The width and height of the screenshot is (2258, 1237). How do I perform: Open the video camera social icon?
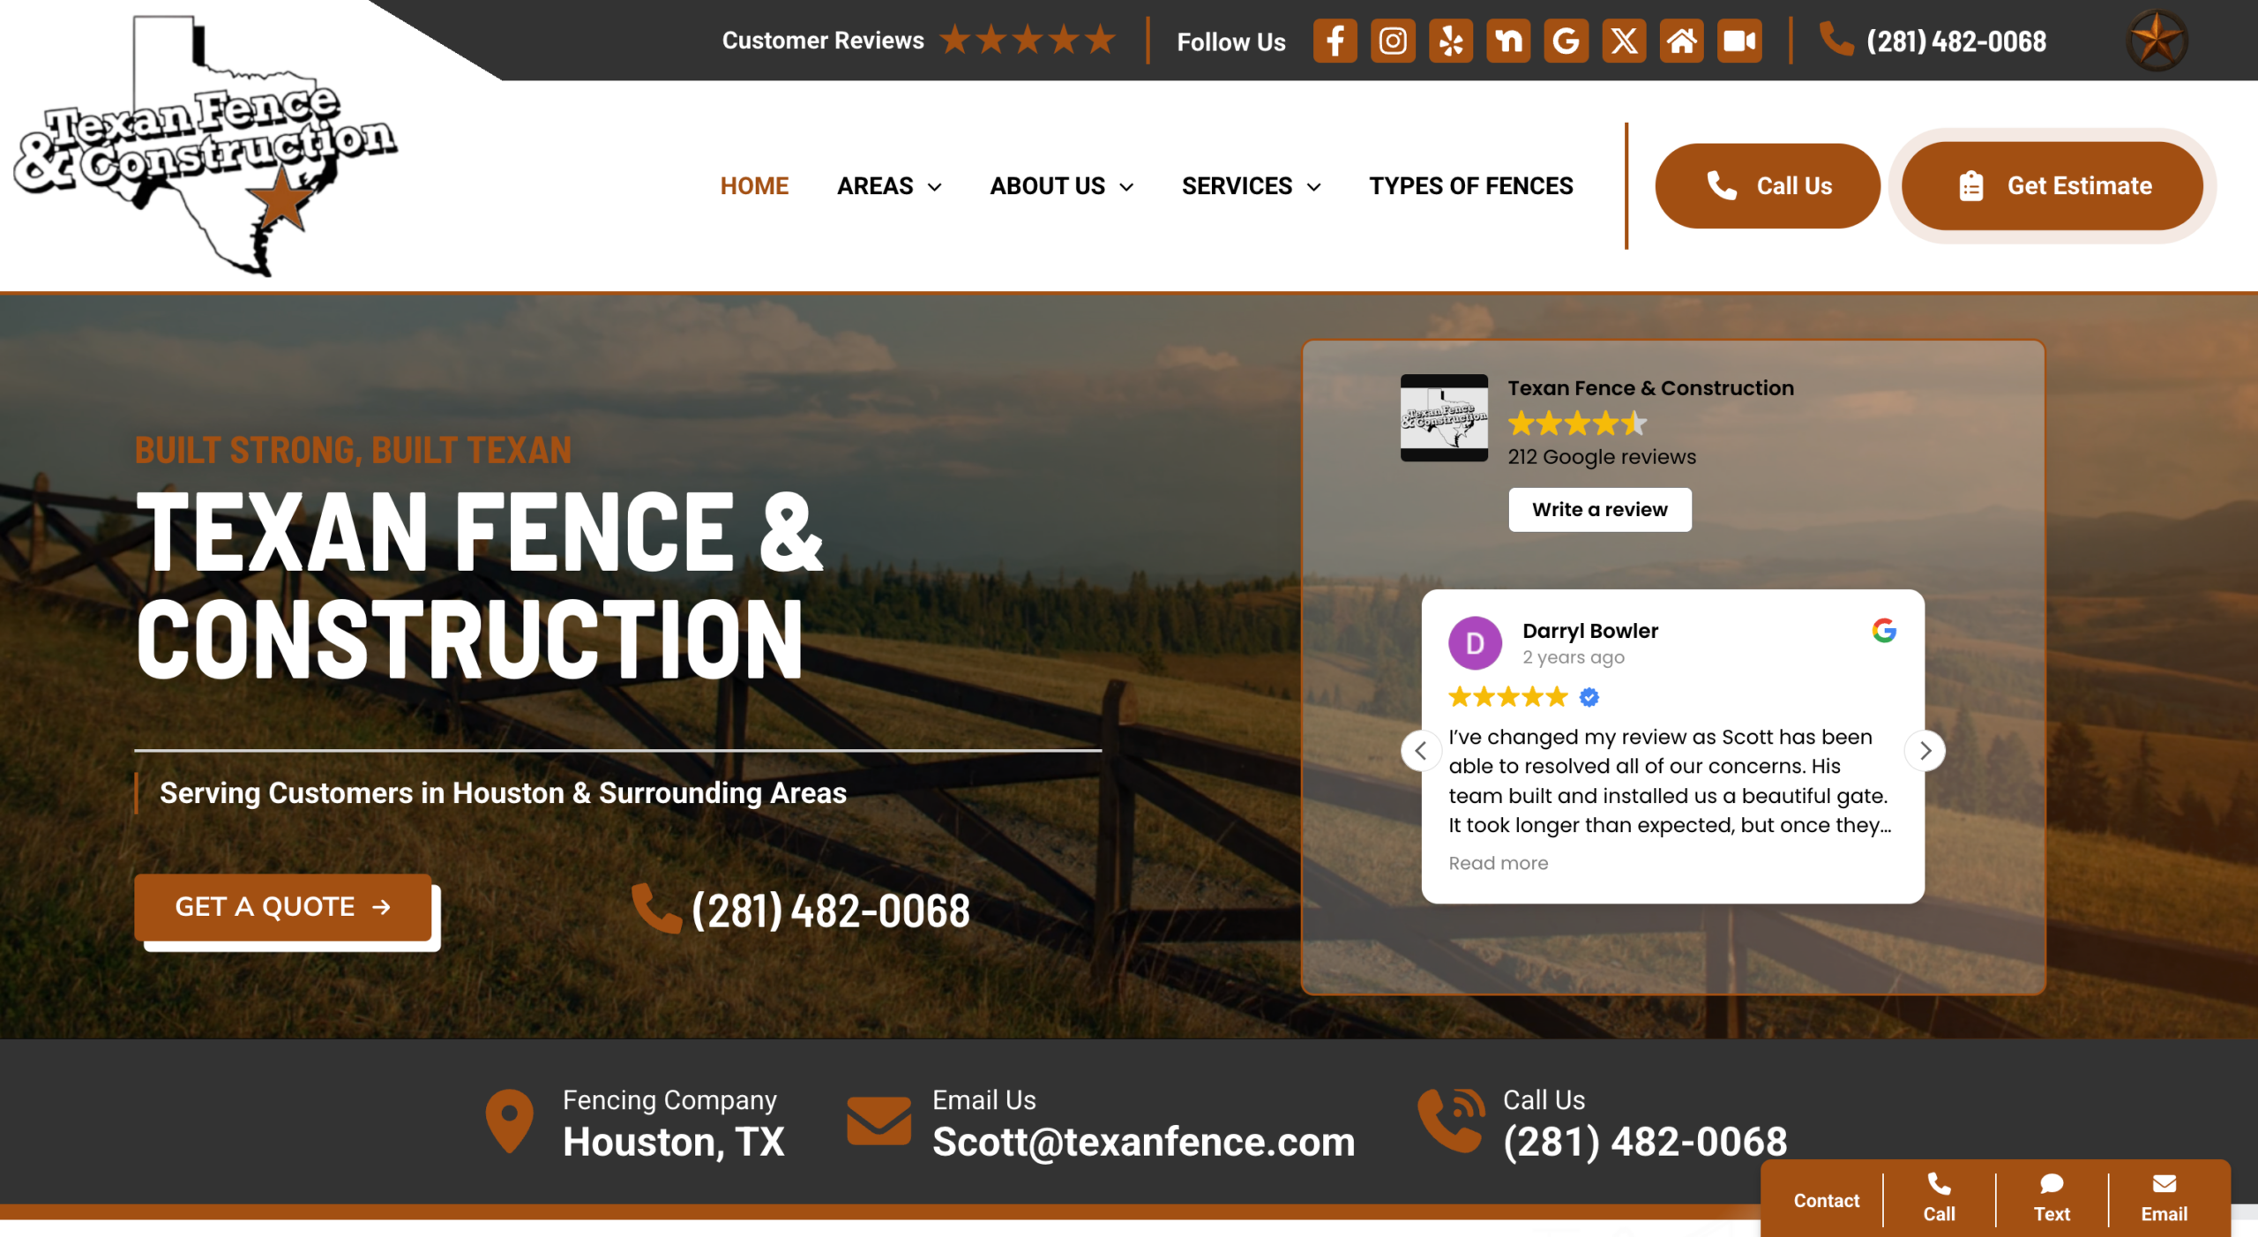tap(1739, 41)
